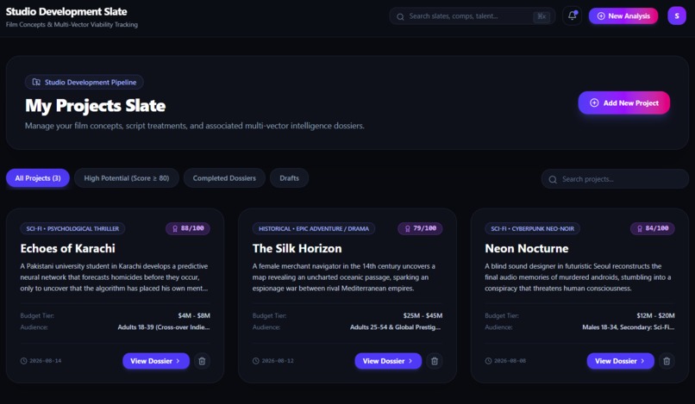The width and height of the screenshot is (695, 404).
Task: View Dossier for Neon Nocturne
Action: pyautogui.click(x=621, y=361)
